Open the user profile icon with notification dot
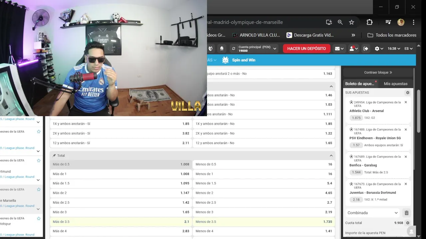The image size is (426, 239). [353, 48]
